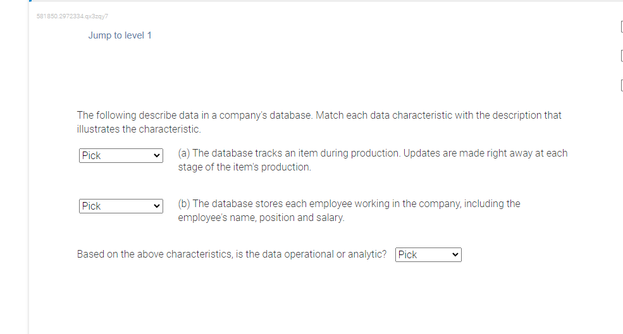Screen dimensions: 623x334
Task: Click the Jump to level 1 link
Action: tap(120, 35)
